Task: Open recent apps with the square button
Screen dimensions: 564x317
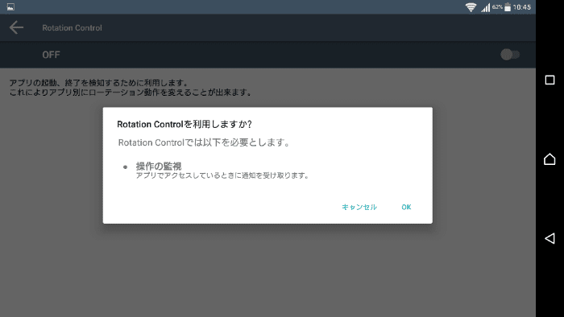Action: pyautogui.click(x=549, y=80)
